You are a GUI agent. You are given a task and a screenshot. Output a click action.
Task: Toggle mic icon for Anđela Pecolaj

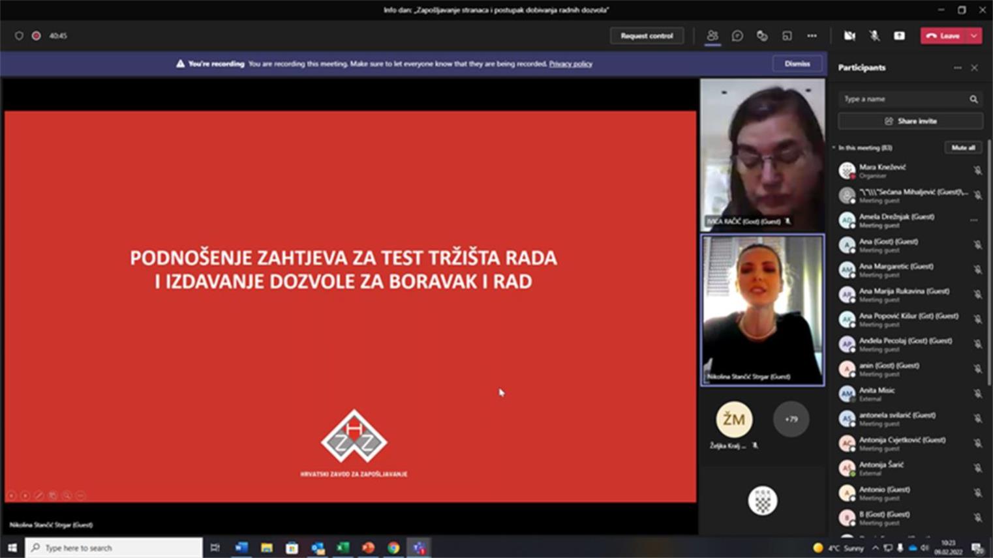[977, 344]
